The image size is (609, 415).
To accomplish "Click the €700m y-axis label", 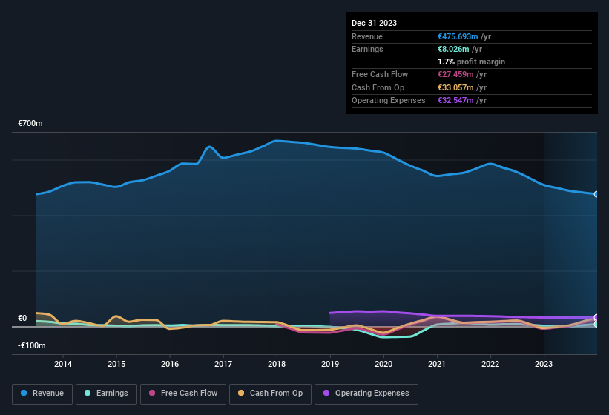I will 30,123.
